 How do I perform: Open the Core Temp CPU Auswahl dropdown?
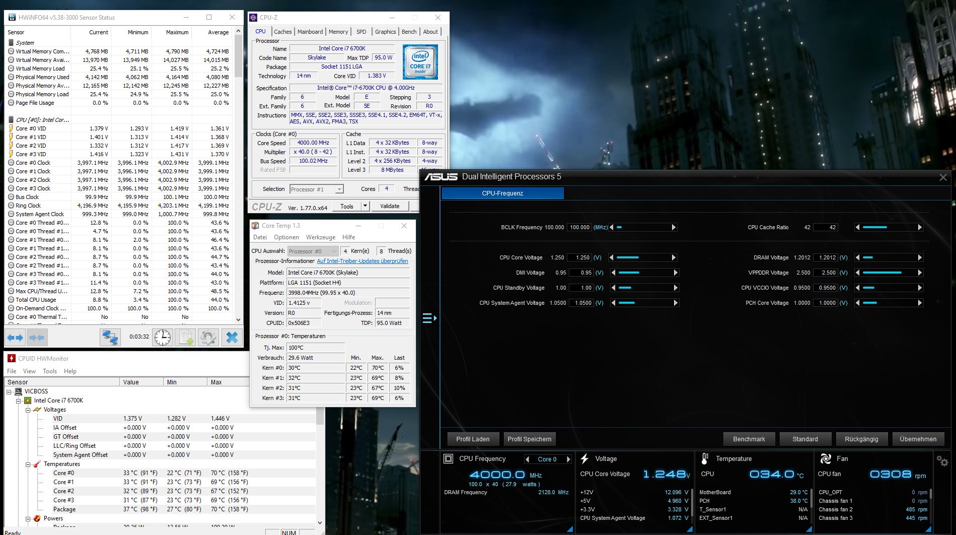pyautogui.click(x=334, y=251)
